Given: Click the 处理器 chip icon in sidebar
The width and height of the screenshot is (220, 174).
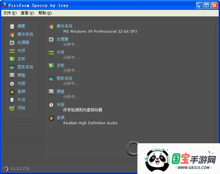Looking at the screenshot, I should pos(12,43).
